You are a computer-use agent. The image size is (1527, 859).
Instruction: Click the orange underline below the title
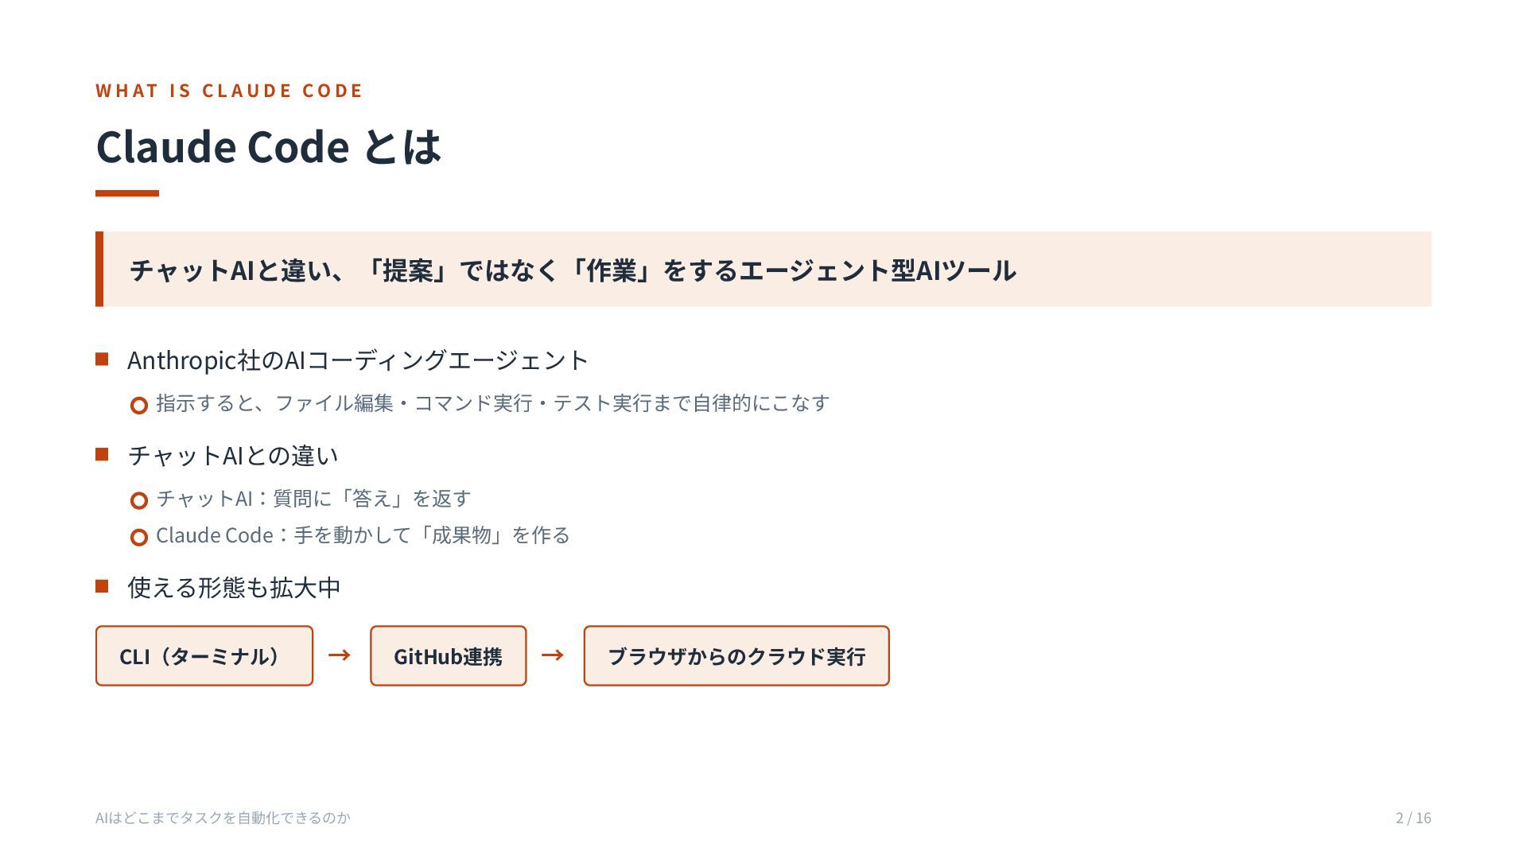(127, 193)
